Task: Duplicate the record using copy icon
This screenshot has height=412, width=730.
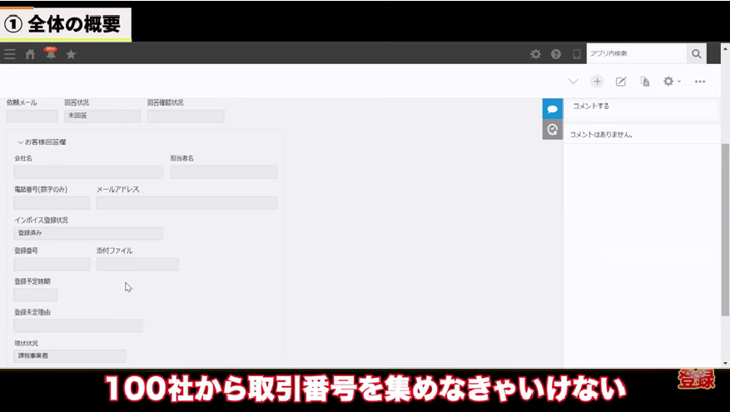Action: point(645,82)
